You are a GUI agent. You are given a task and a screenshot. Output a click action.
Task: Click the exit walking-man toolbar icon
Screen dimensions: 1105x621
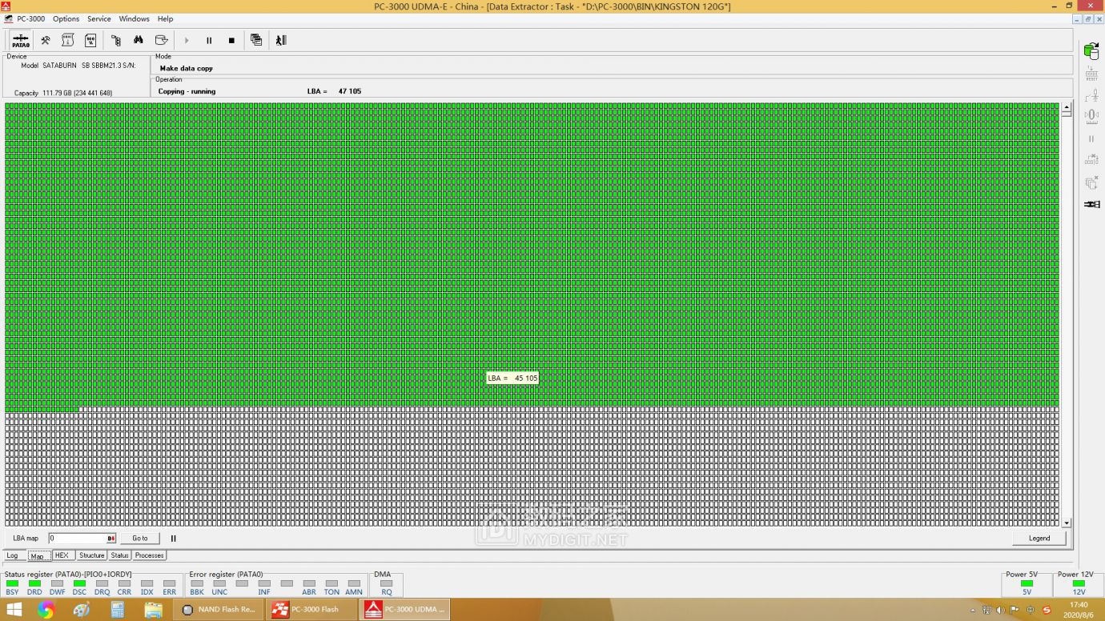(x=280, y=40)
